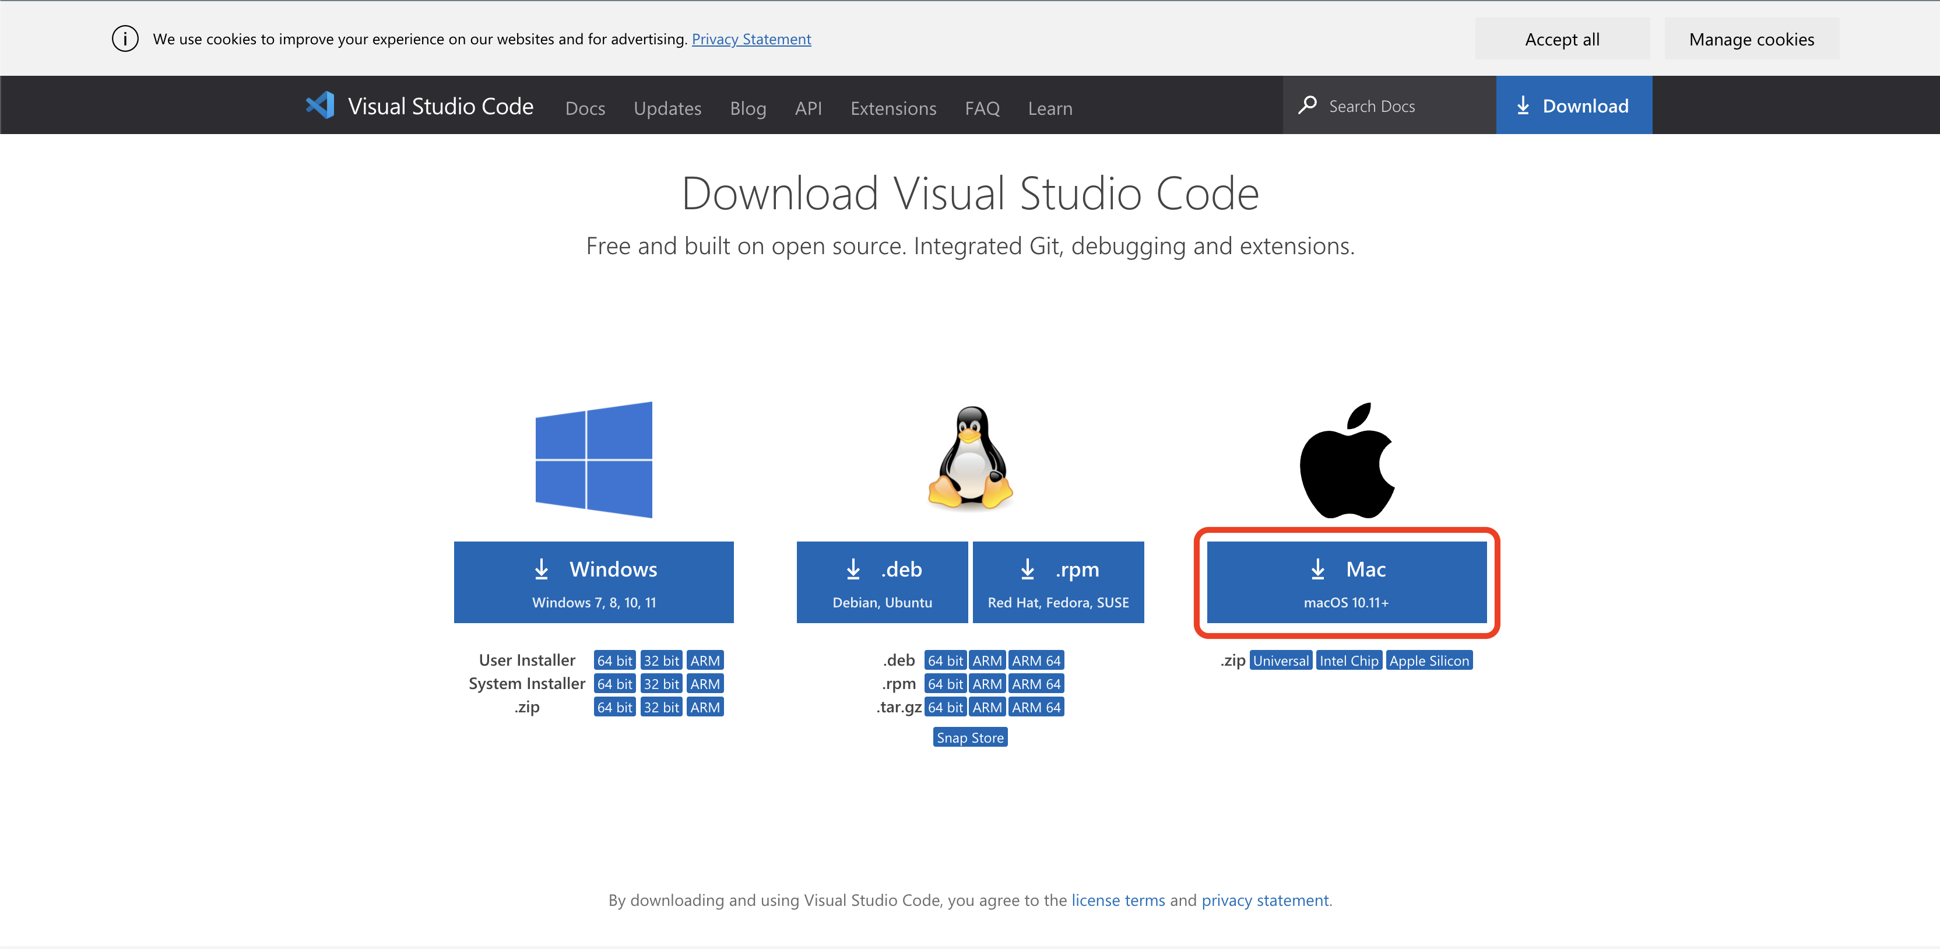1940x949 pixels.
Task: Download the .rpm package for Red Hat
Action: [x=1058, y=582]
